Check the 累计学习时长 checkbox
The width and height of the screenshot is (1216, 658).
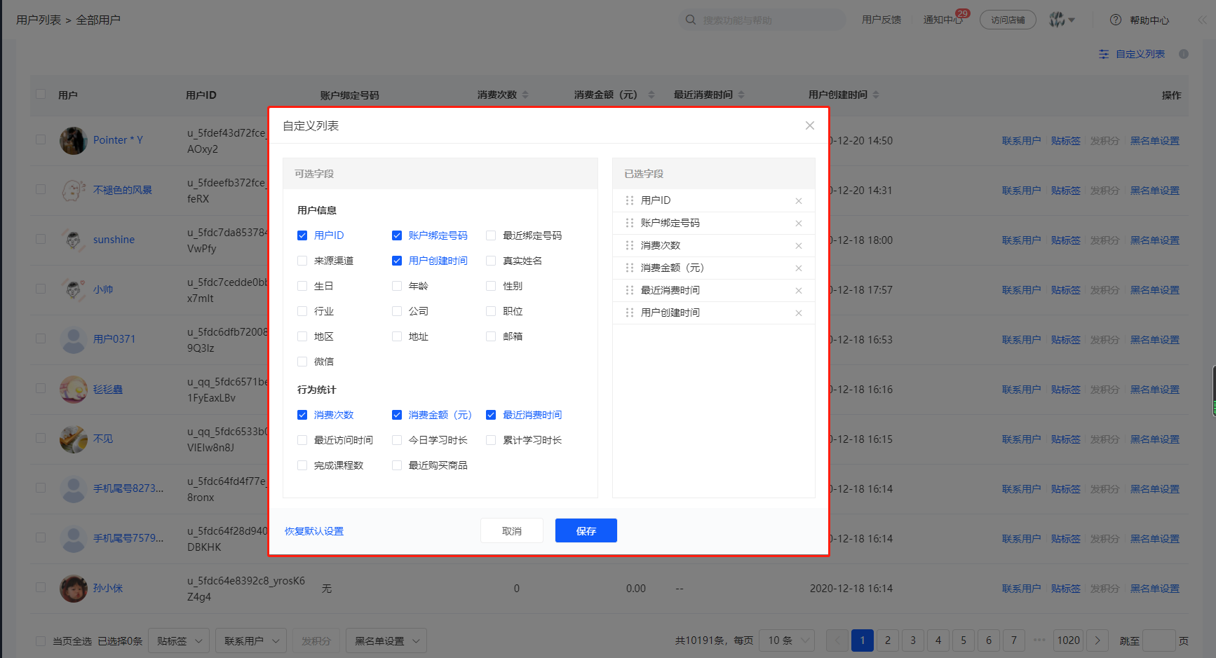click(x=491, y=440)
